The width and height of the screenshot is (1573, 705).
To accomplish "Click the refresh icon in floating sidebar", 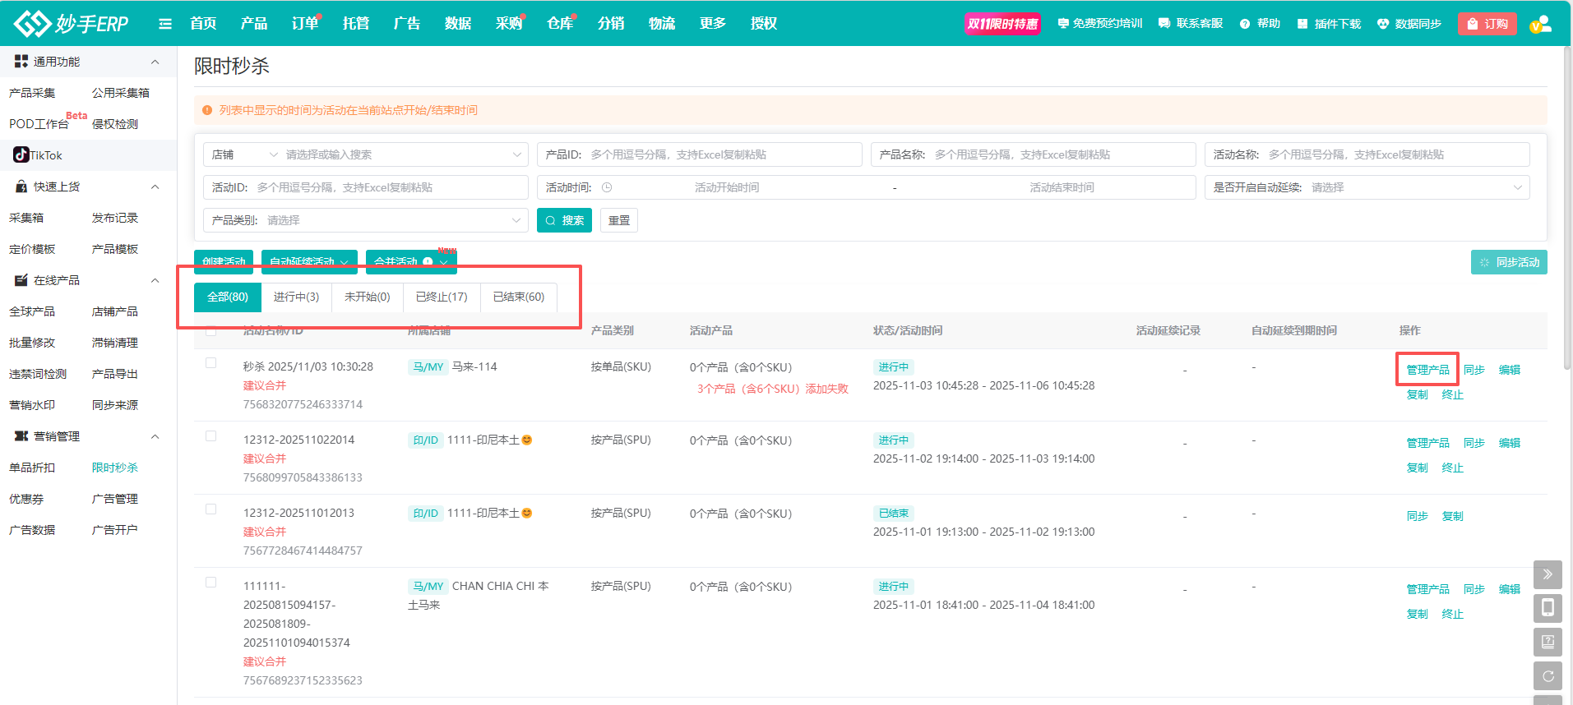I will [1548, 676].
